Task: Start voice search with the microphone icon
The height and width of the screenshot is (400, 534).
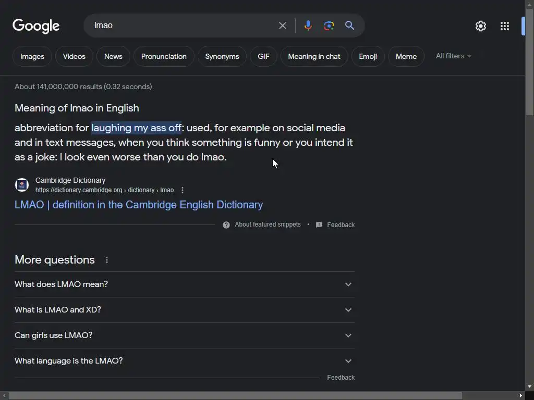Action: (x=308, y=26)
